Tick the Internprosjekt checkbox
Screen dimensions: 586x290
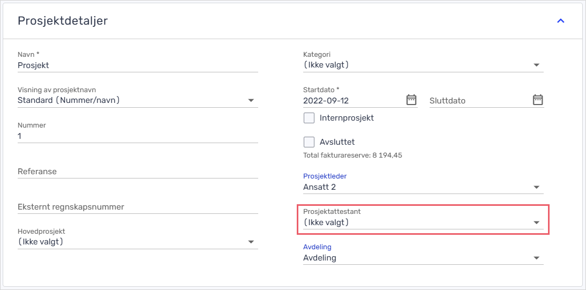(x=309, y=118)
